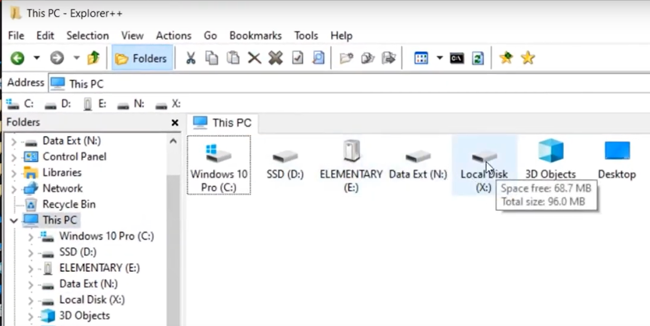Click the Permanently delete bold X icon
Screen dimensions: 650x326
275,58
